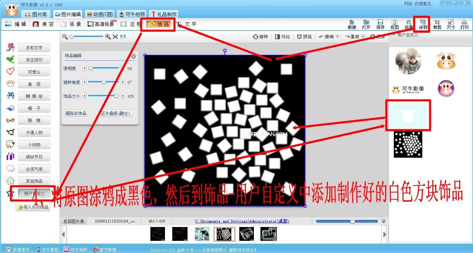The width and height of the screenshot is (473, 253).
Task: Select the black squares pattern ornament
Action: pyautogui.click(x=408, y=144)
